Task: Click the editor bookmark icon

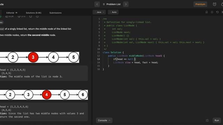Action: point(207,12)
